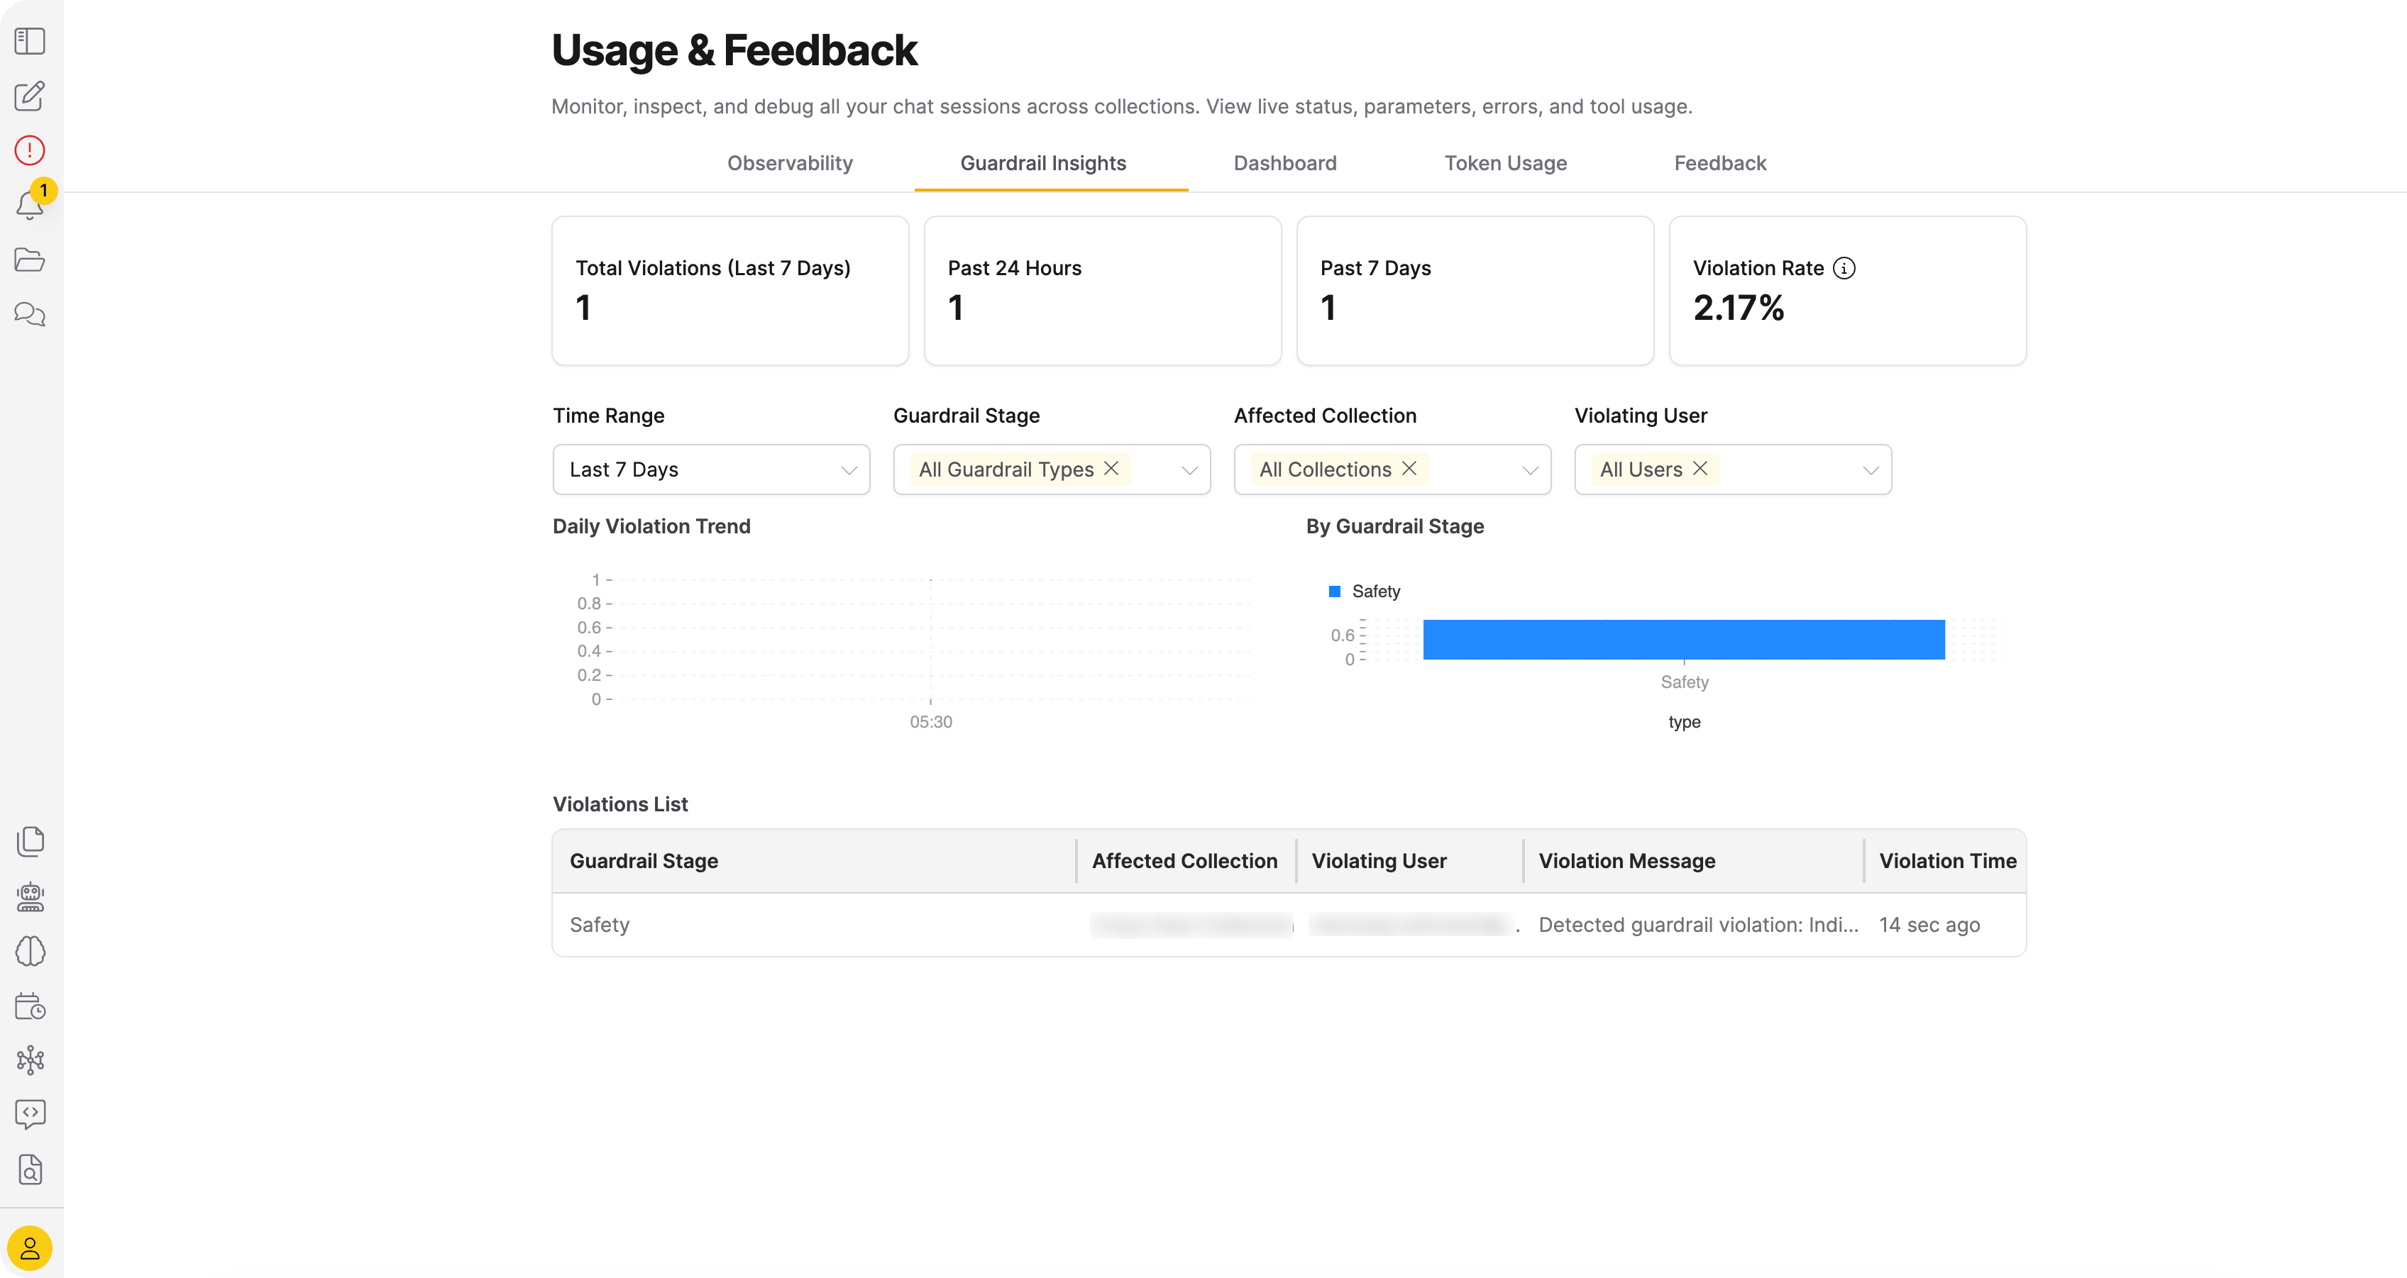
Task: Open the code chat bubble icon
Action: [x=30, y=1113]
